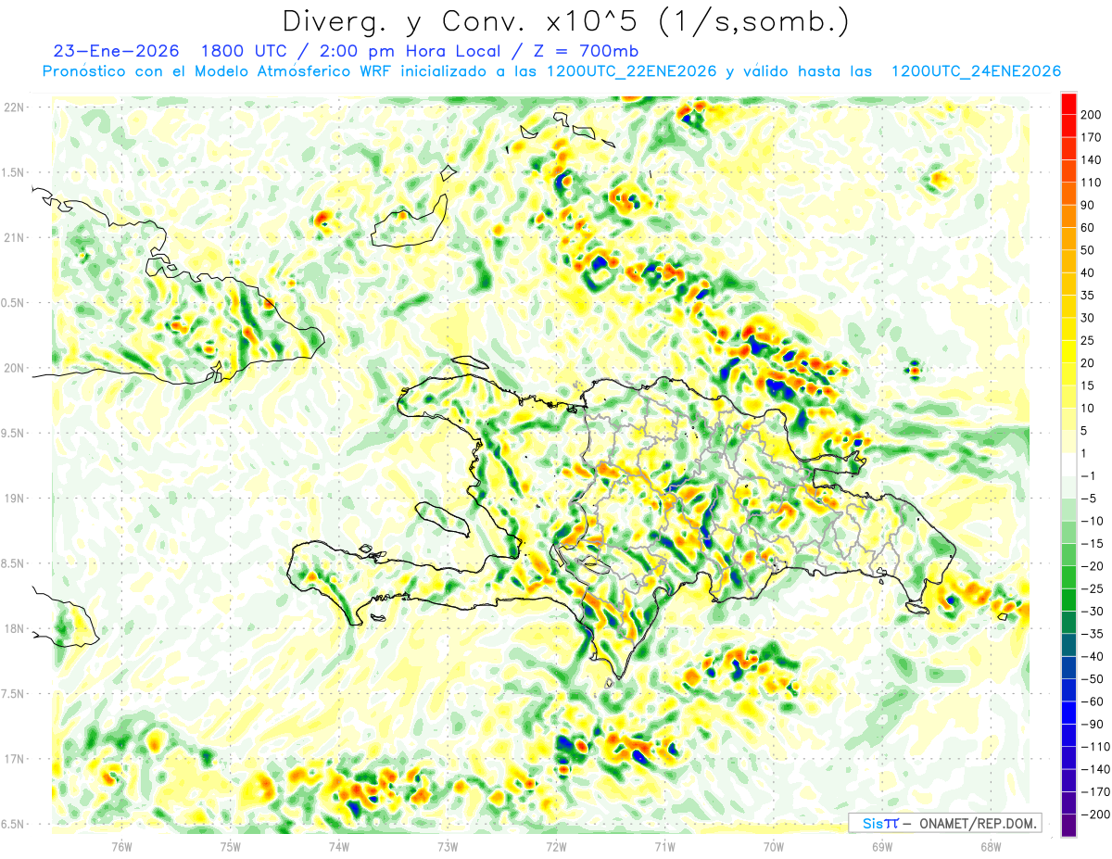Click the positive 170 color scale label

(x=1092, y=137)
